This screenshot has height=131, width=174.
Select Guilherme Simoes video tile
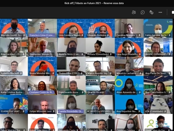click(42, 47)
